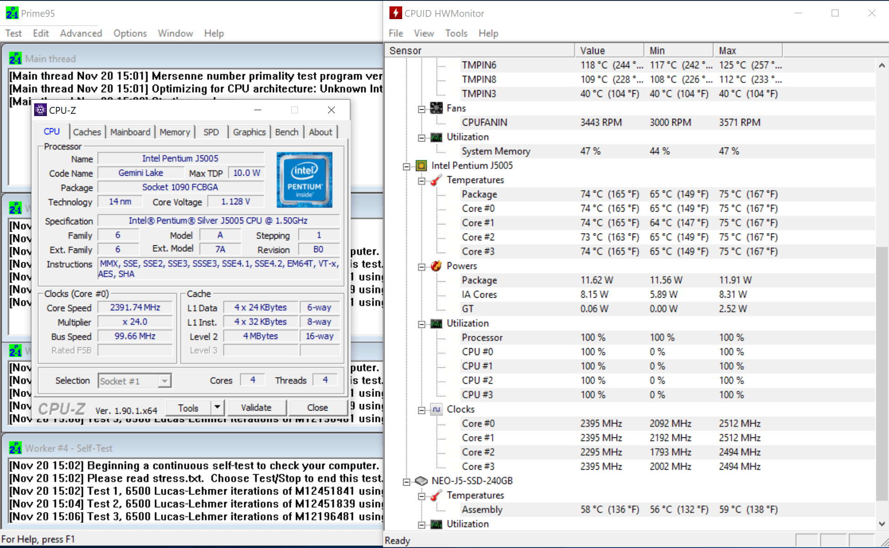Image resolution: width=889 pixels, height=548 pixels.
Task: Open the Advanced menu in Prime95
Action: pos(81,33)
